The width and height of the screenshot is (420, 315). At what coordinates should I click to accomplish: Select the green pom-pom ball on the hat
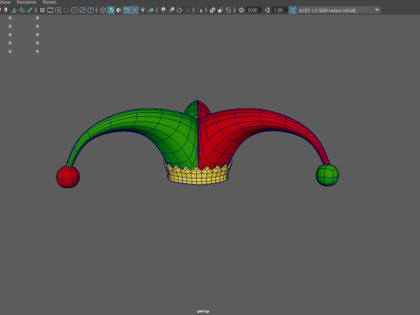327,175
